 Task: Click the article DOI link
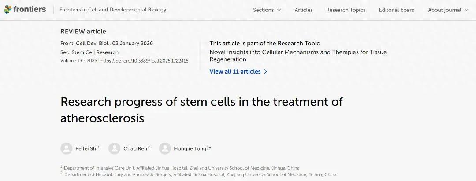tap(145, 61)
